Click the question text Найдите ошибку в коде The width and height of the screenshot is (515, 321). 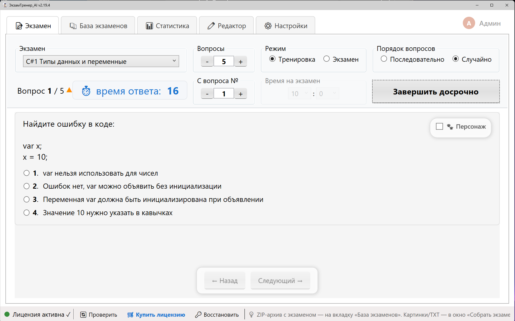[x=69, y=124]
